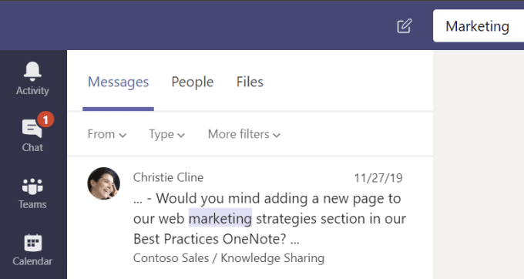Open the Chat icon in sidebar

click(x=32, y=129)
